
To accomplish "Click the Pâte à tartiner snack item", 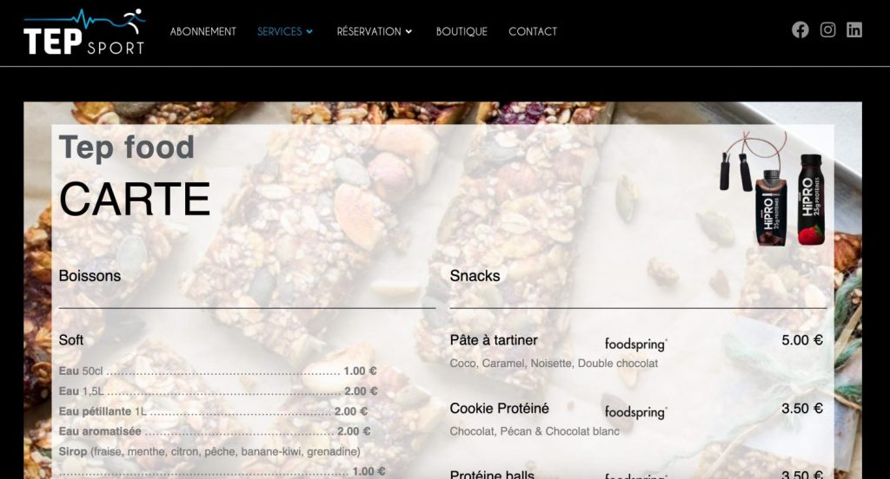I will (x=494, y=340).
